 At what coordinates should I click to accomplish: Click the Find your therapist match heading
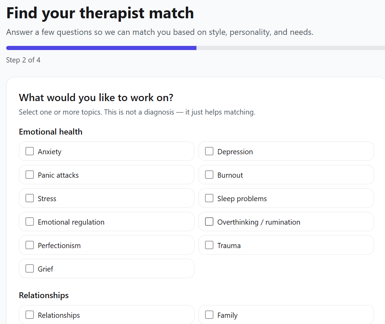point(100,13)
